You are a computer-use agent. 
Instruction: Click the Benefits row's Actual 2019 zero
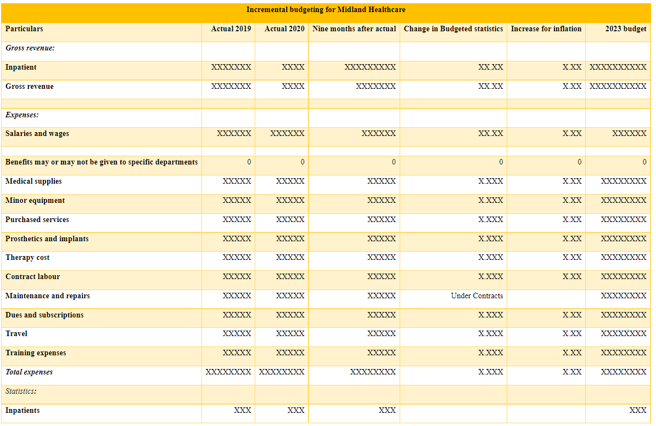click(249, 162)
